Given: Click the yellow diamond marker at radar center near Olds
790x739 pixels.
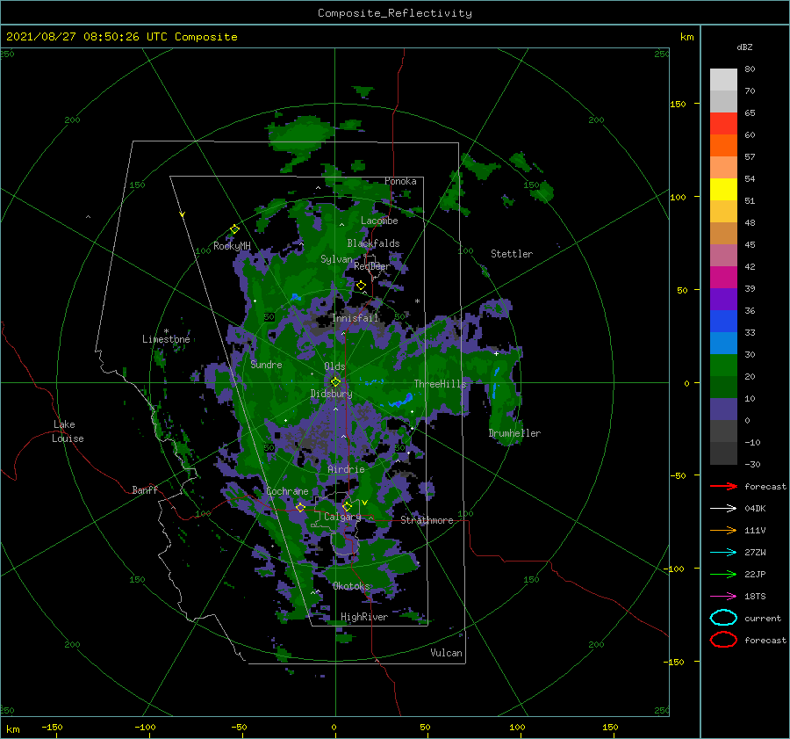Looking at the screenshot, I should (335, 382).
